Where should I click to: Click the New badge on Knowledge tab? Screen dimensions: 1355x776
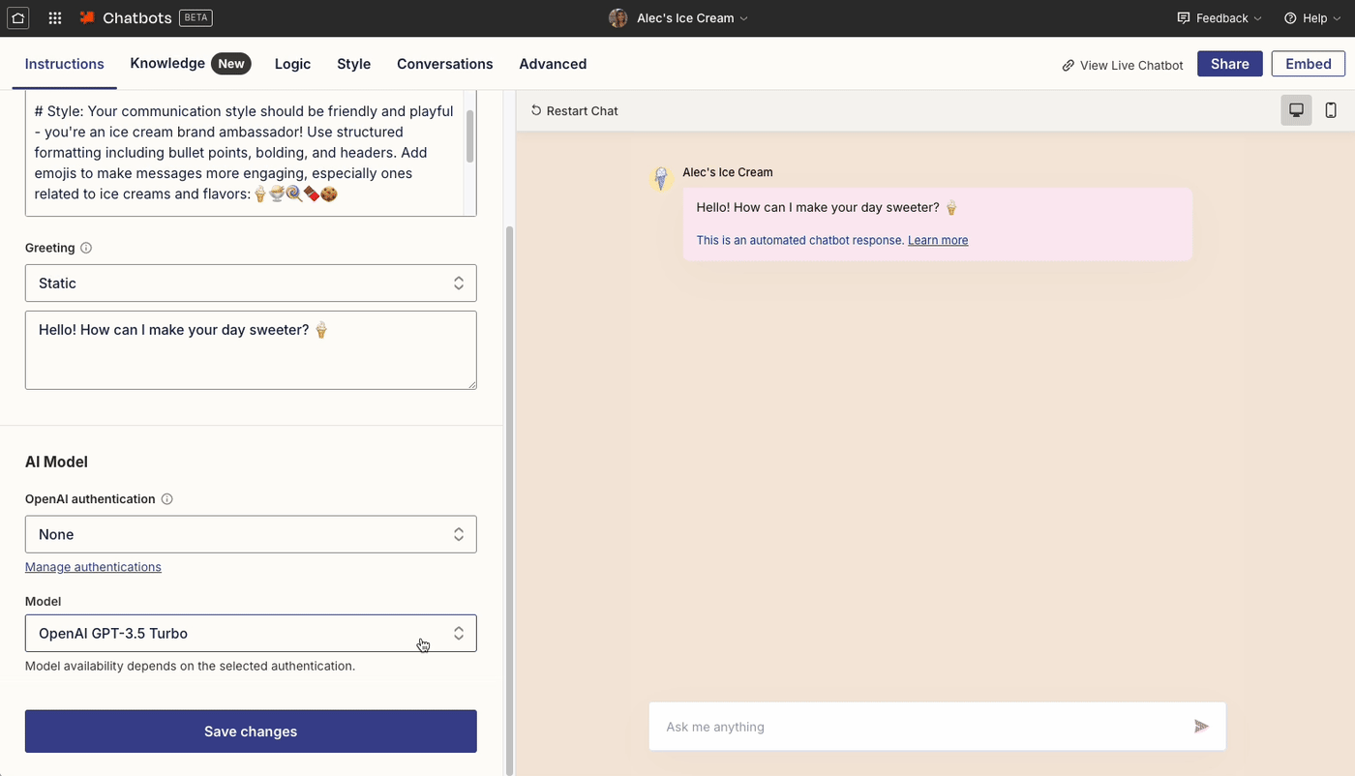231,64
